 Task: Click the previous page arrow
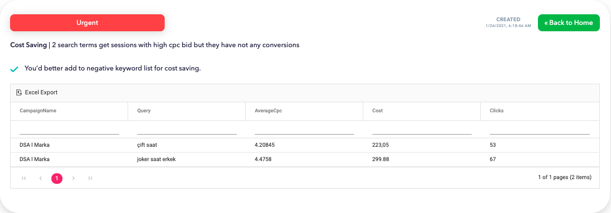point(40,179)
